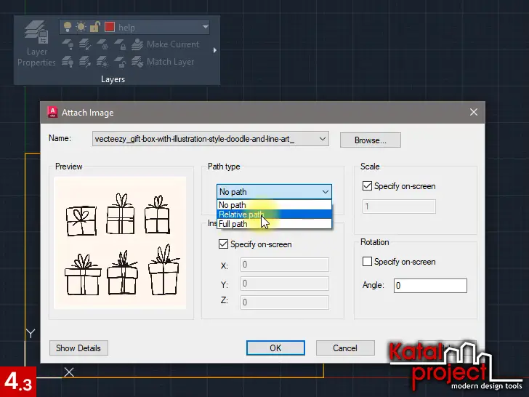The image size is (529, 397).
Task: Click the Thaw All Layers icon
Action: point(102,62)
